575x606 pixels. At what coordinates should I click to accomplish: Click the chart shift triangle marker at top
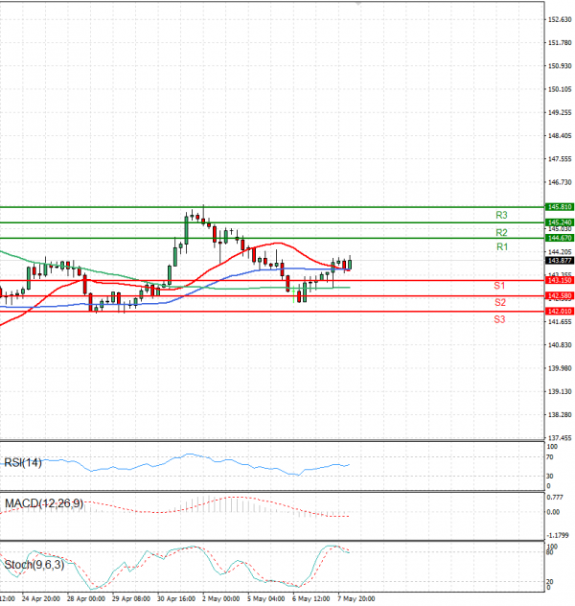click(356, 5)
